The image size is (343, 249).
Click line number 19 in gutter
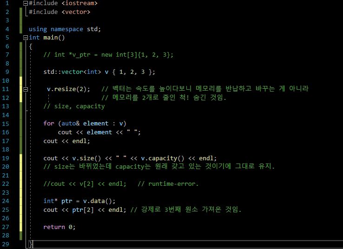tap(6, 158)
